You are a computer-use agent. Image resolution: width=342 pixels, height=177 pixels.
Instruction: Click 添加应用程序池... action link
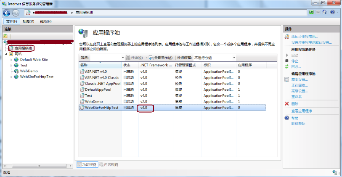305,37
